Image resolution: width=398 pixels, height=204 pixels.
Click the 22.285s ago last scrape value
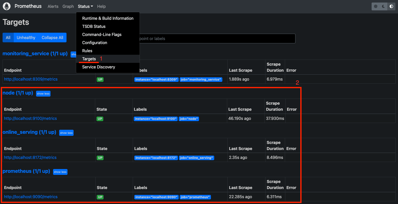pos(241,197)
